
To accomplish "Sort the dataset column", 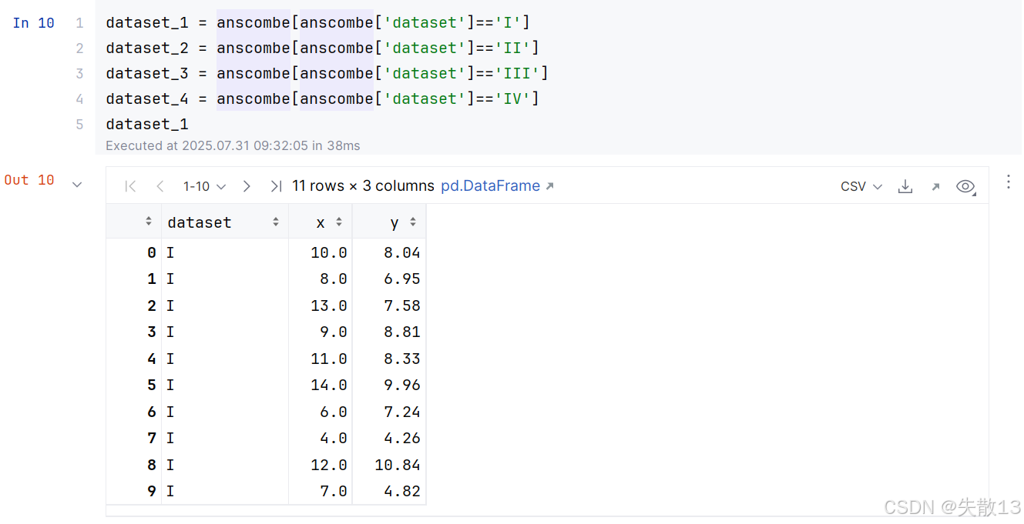I will pos(276,222).
